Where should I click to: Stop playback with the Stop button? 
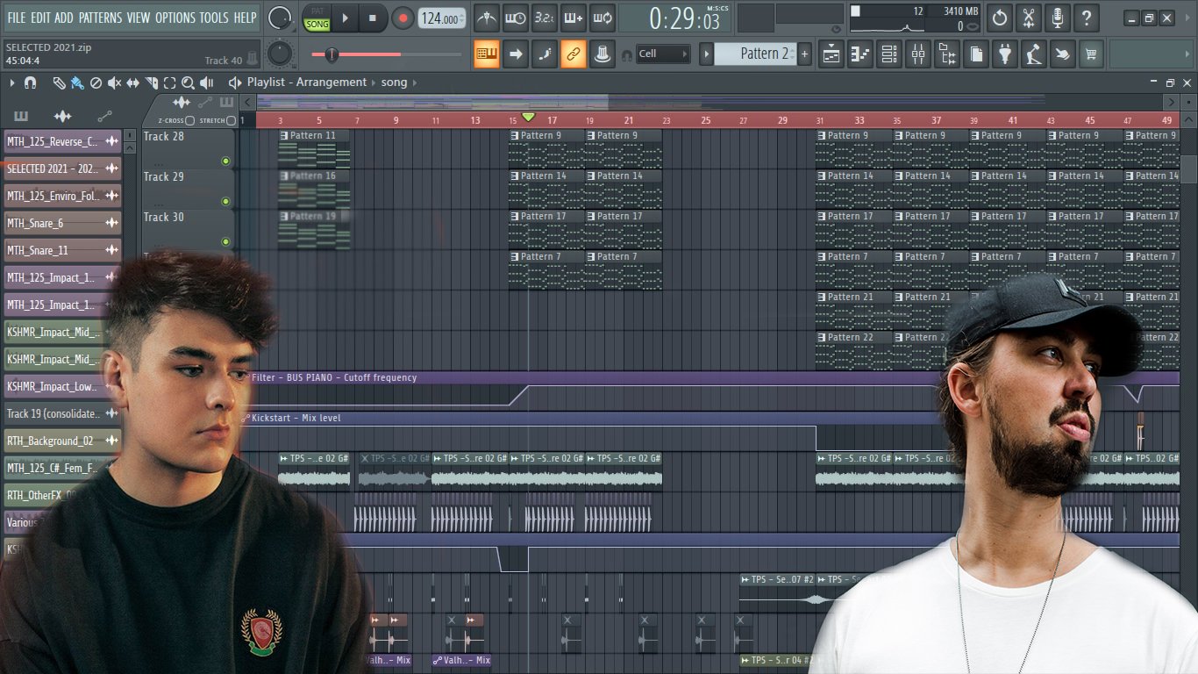click(373, 18)
